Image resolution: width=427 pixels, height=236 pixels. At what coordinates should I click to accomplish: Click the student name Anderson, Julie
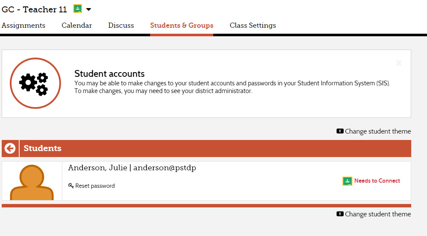(98, 168)
